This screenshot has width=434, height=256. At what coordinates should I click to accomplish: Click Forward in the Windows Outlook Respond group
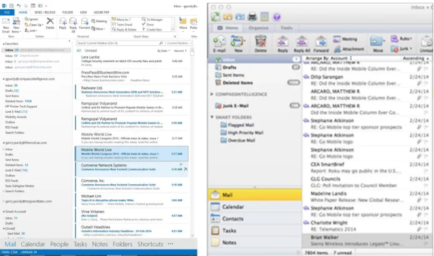tap(84, 23)
